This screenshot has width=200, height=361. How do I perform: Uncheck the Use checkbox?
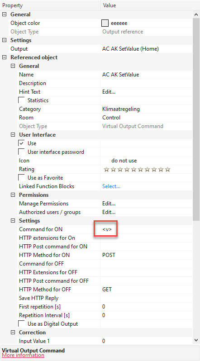pos(21,143)
